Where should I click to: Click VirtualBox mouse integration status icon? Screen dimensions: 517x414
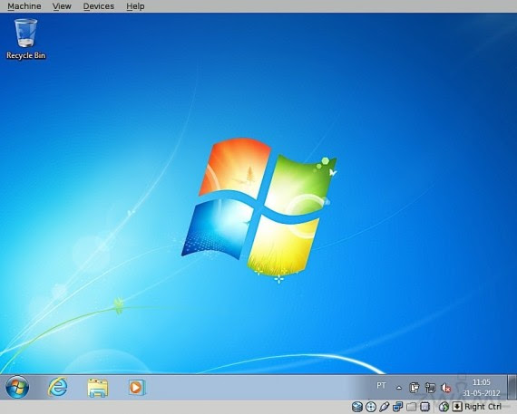444,407
